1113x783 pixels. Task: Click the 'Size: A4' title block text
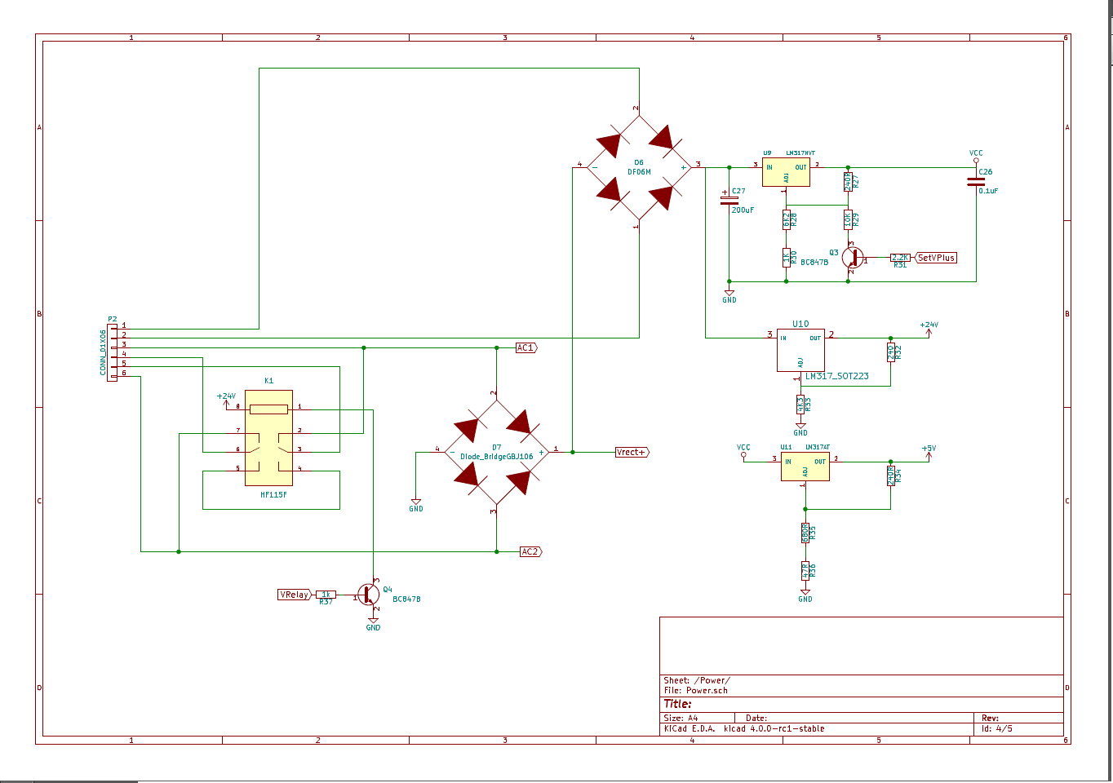click(x=681, y=719)
